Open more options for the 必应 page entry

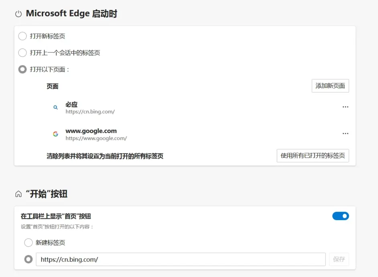(345, 107)
